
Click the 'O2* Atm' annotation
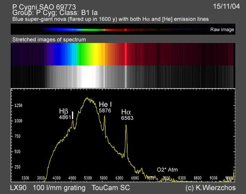[167, 170]
